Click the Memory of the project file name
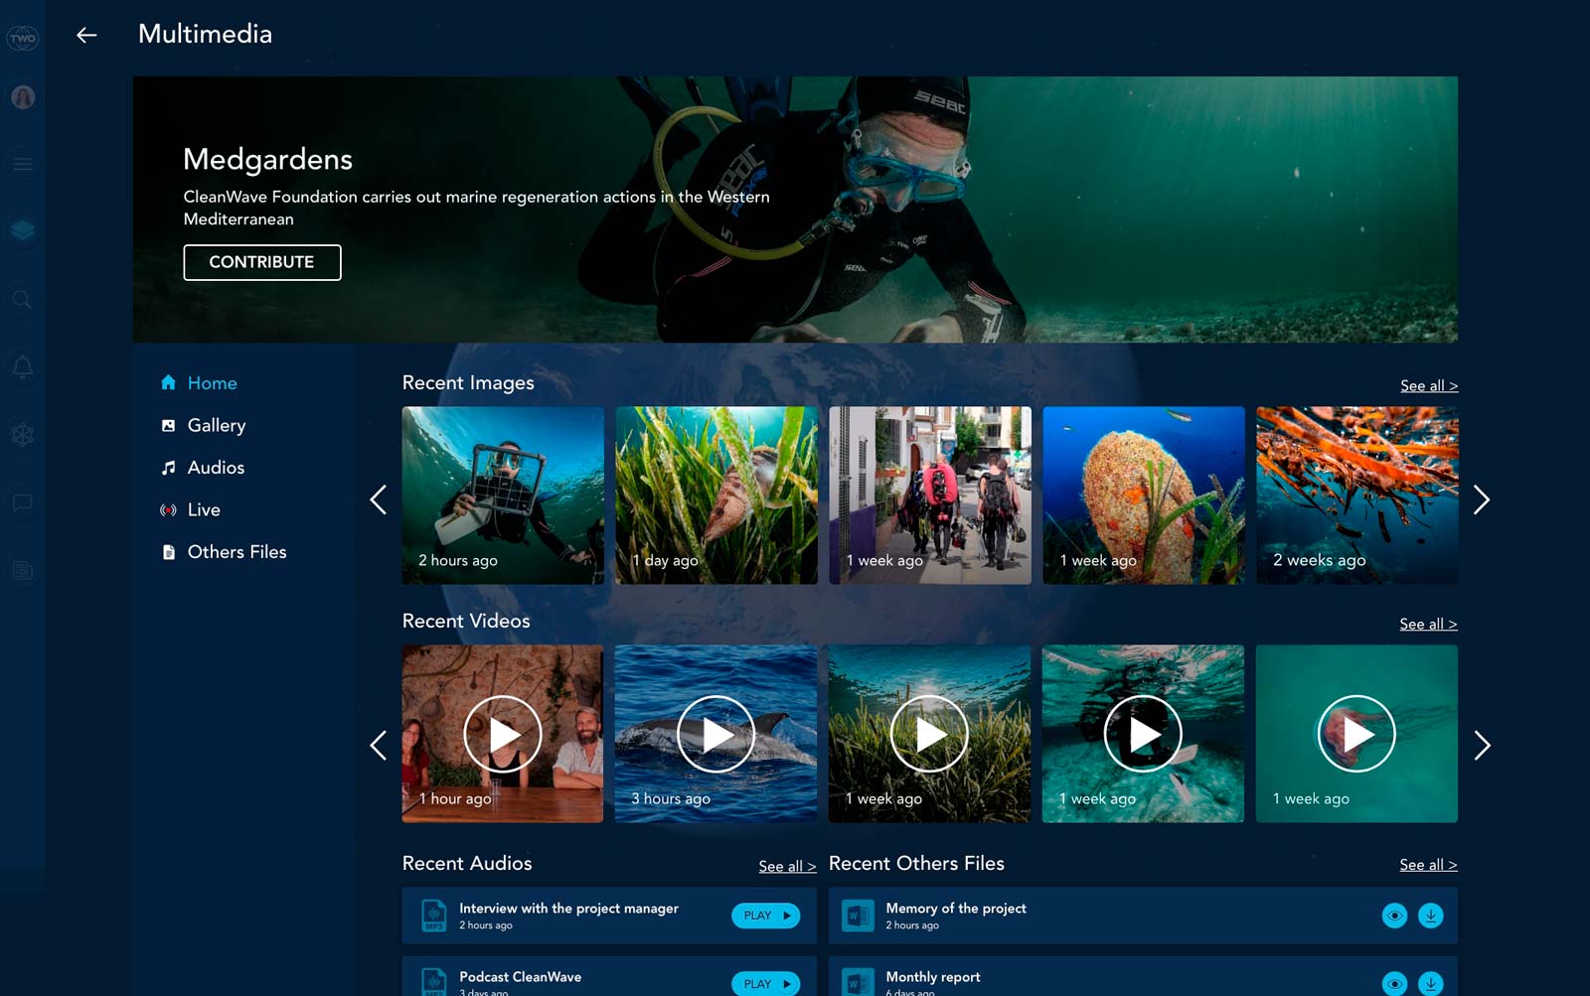This screenshot has width=1590, height=996. point(956,909)
